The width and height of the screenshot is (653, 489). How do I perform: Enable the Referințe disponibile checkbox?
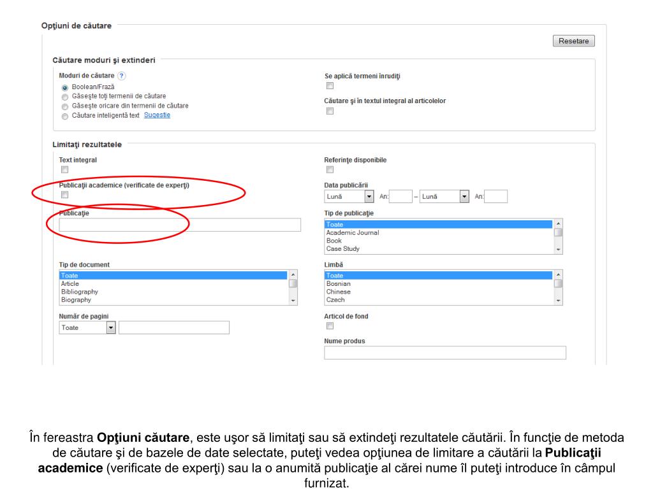click(x=330, y=169)
